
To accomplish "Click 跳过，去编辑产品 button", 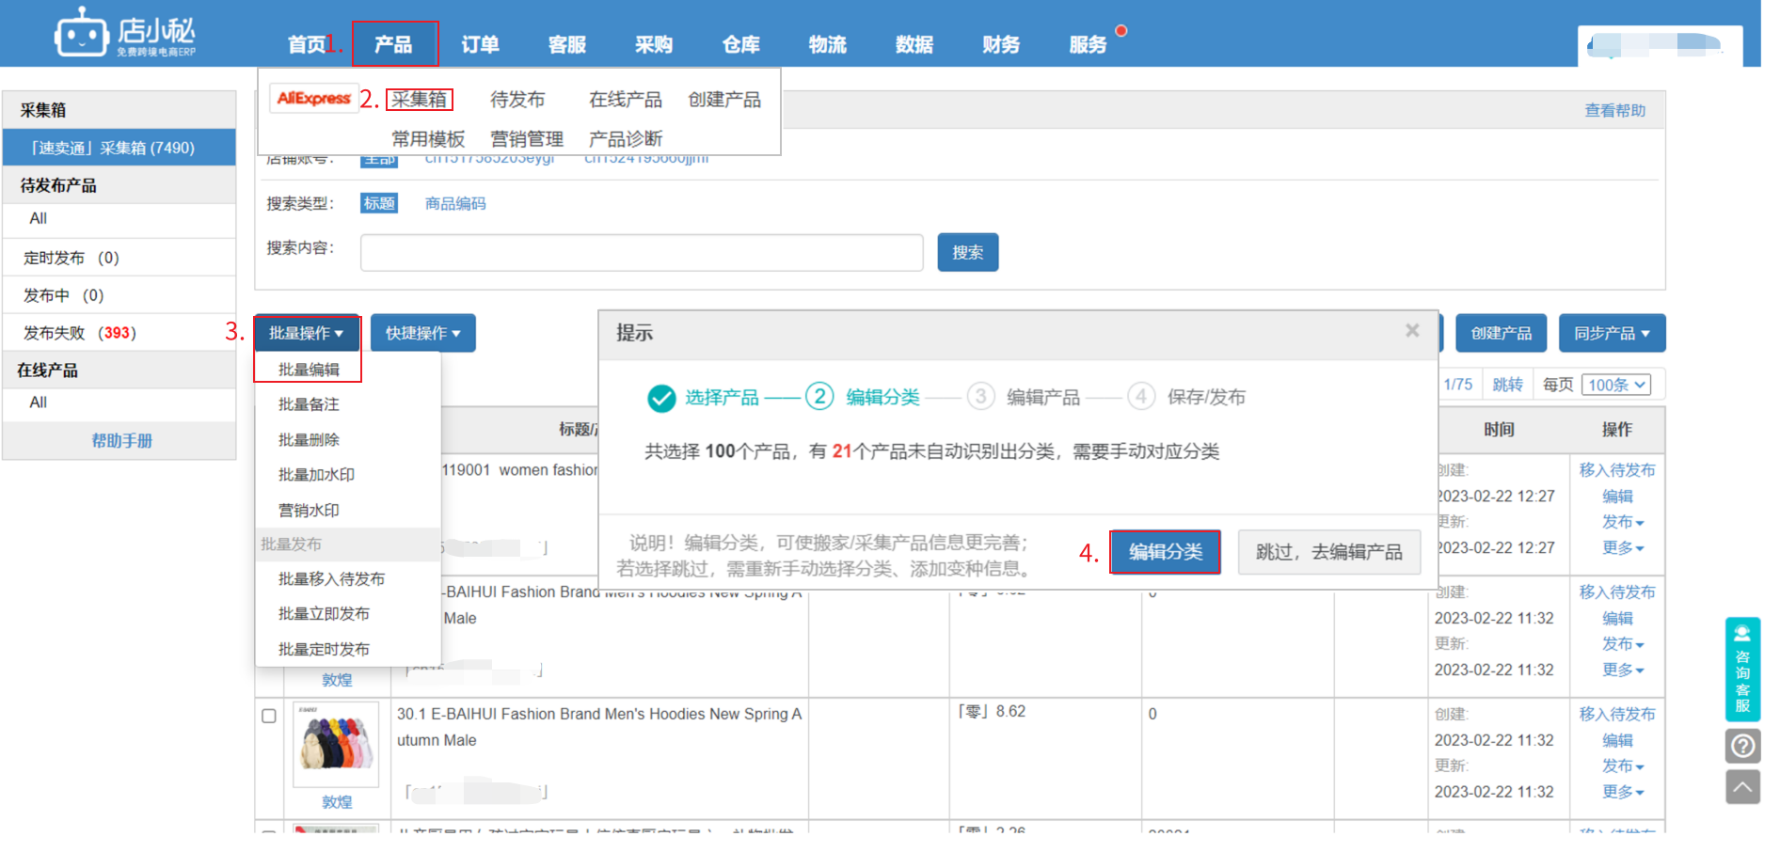I will (x=1328, y=552).
